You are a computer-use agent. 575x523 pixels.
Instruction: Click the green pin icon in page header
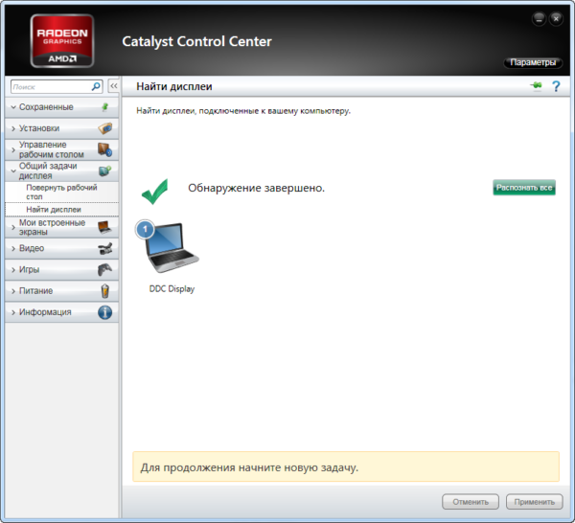click(536, 86)
